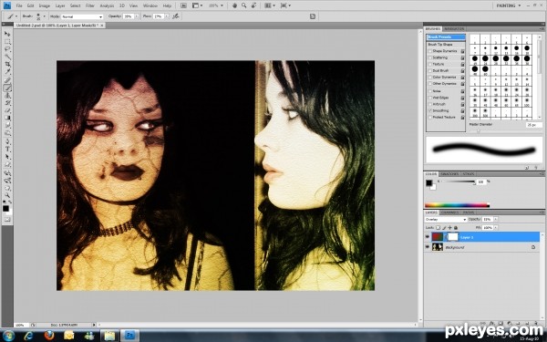Toggle airbrush mode in options bar
The height and width of the screenshot is (342, 547).
click(176, 16)
